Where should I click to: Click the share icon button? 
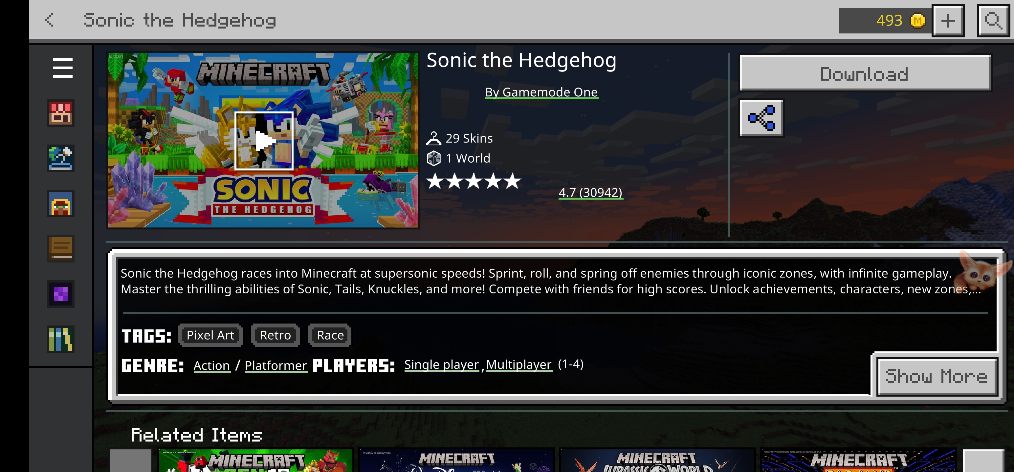[761, 118]
